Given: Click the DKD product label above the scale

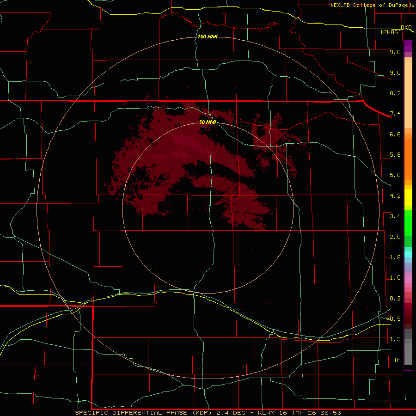Looking at the screenshot, I should (406, 27).
